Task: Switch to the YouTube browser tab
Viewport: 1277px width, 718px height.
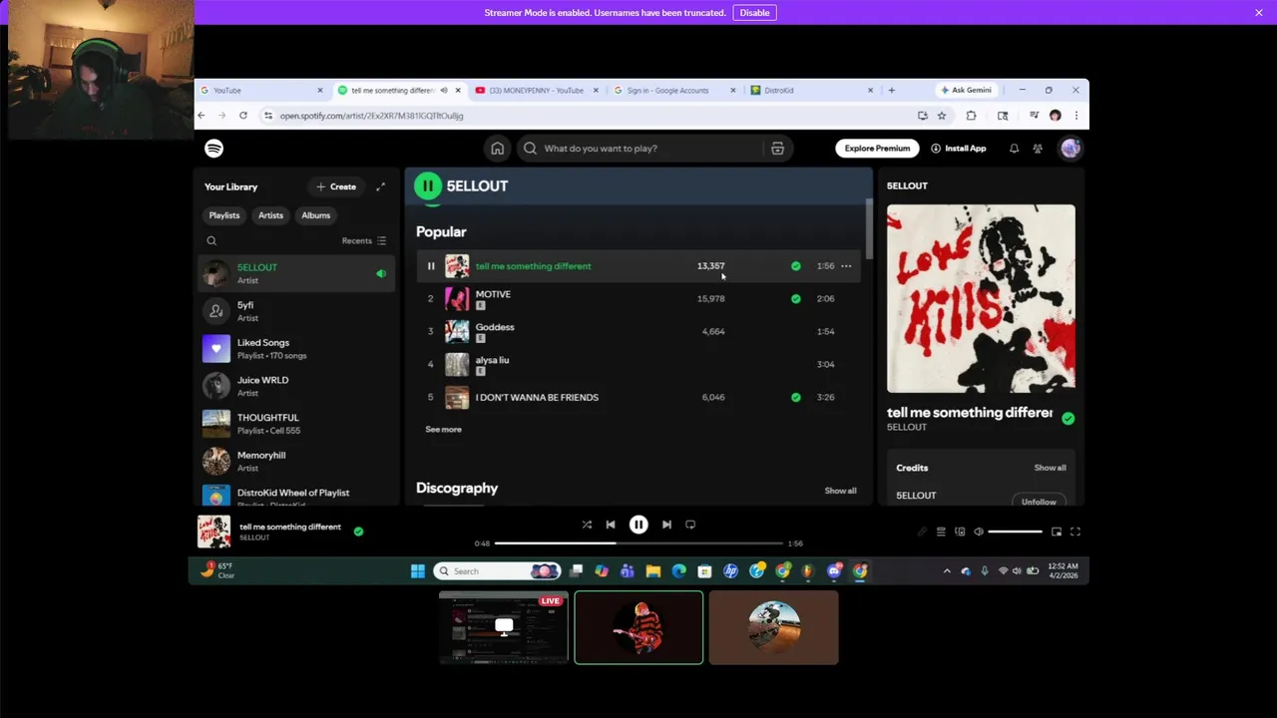Action: click(x=261, y=90)
